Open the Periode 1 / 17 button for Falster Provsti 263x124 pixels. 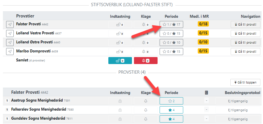pyautogui.click(x=171, y=24)
